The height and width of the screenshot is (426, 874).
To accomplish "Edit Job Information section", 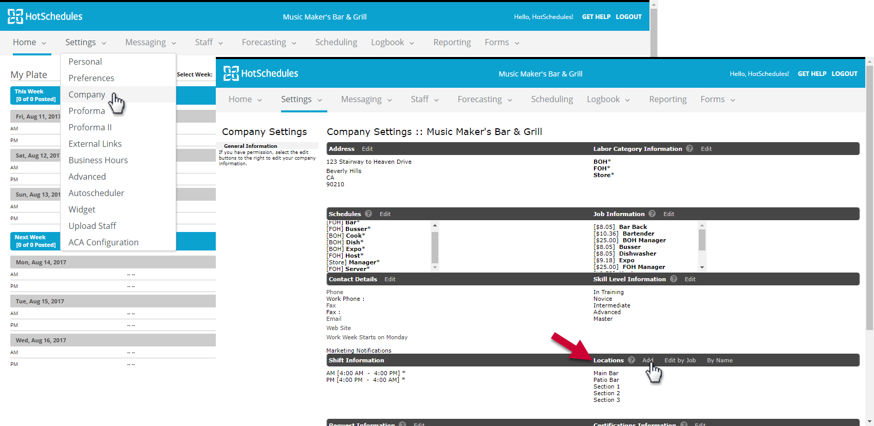I will 668,214.
